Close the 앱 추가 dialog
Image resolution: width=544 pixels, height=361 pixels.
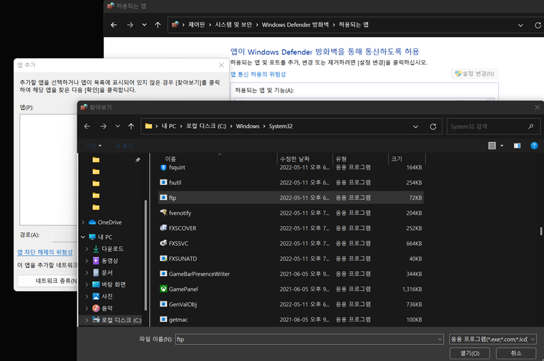(x=222, y=65)
